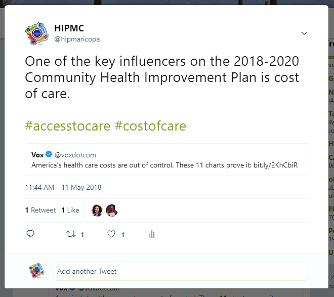Expand tweet options chevron dropdown

point(304,33)
